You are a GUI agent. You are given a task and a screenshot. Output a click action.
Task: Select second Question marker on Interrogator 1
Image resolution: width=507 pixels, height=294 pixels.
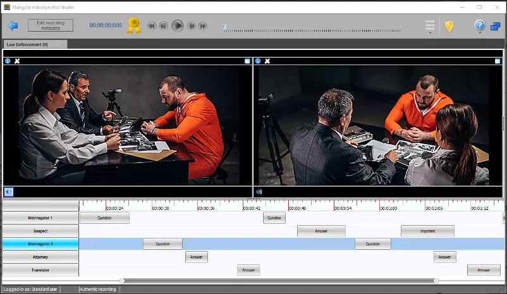click(x=274, y=218)
